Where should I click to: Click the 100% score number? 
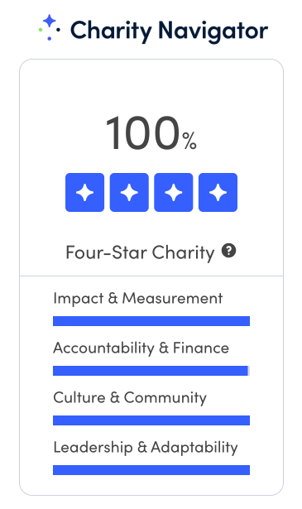pyautogui.click(x=142, y=133)
